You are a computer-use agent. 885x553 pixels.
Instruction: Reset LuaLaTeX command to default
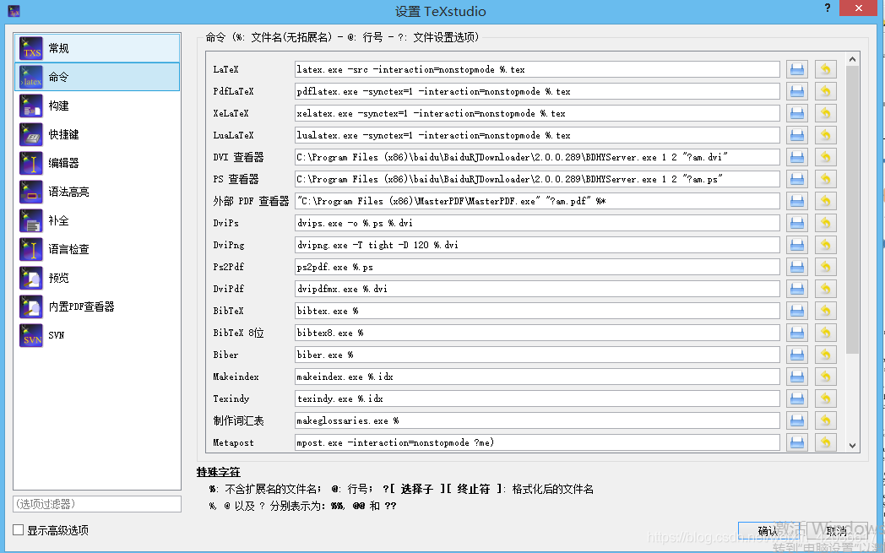tap(825, 135)
